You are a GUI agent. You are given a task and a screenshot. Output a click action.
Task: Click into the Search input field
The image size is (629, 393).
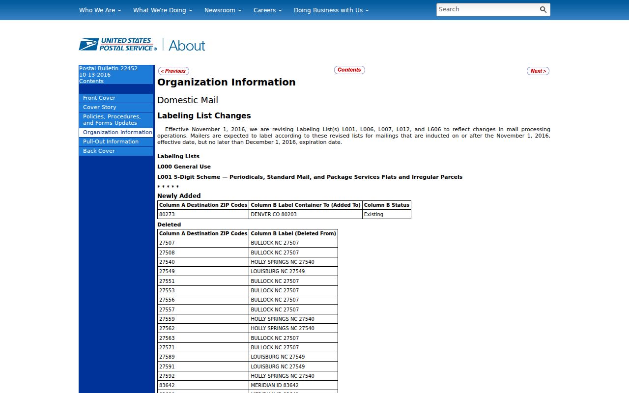point(487,10)
